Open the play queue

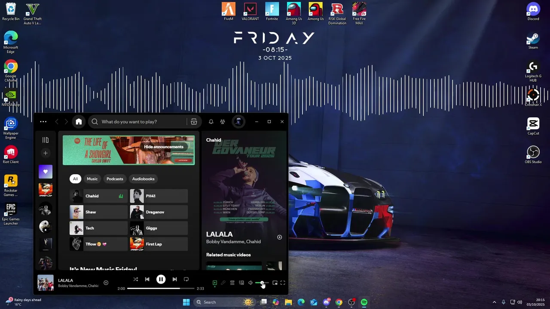(x=232, y=283)
